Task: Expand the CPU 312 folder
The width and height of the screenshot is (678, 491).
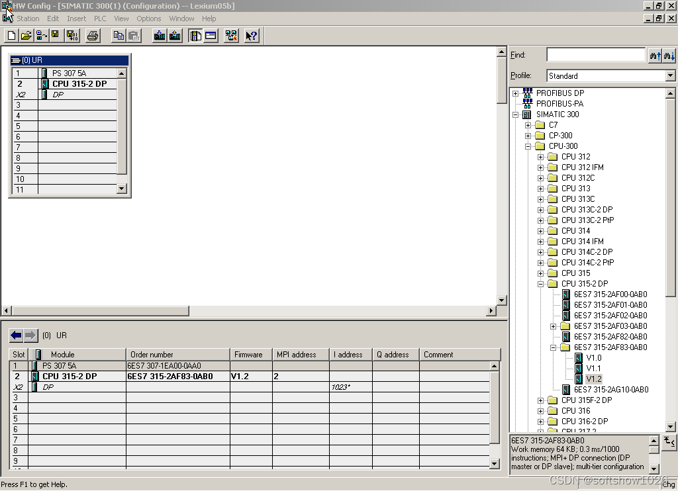Action: (x=540, y=157)
